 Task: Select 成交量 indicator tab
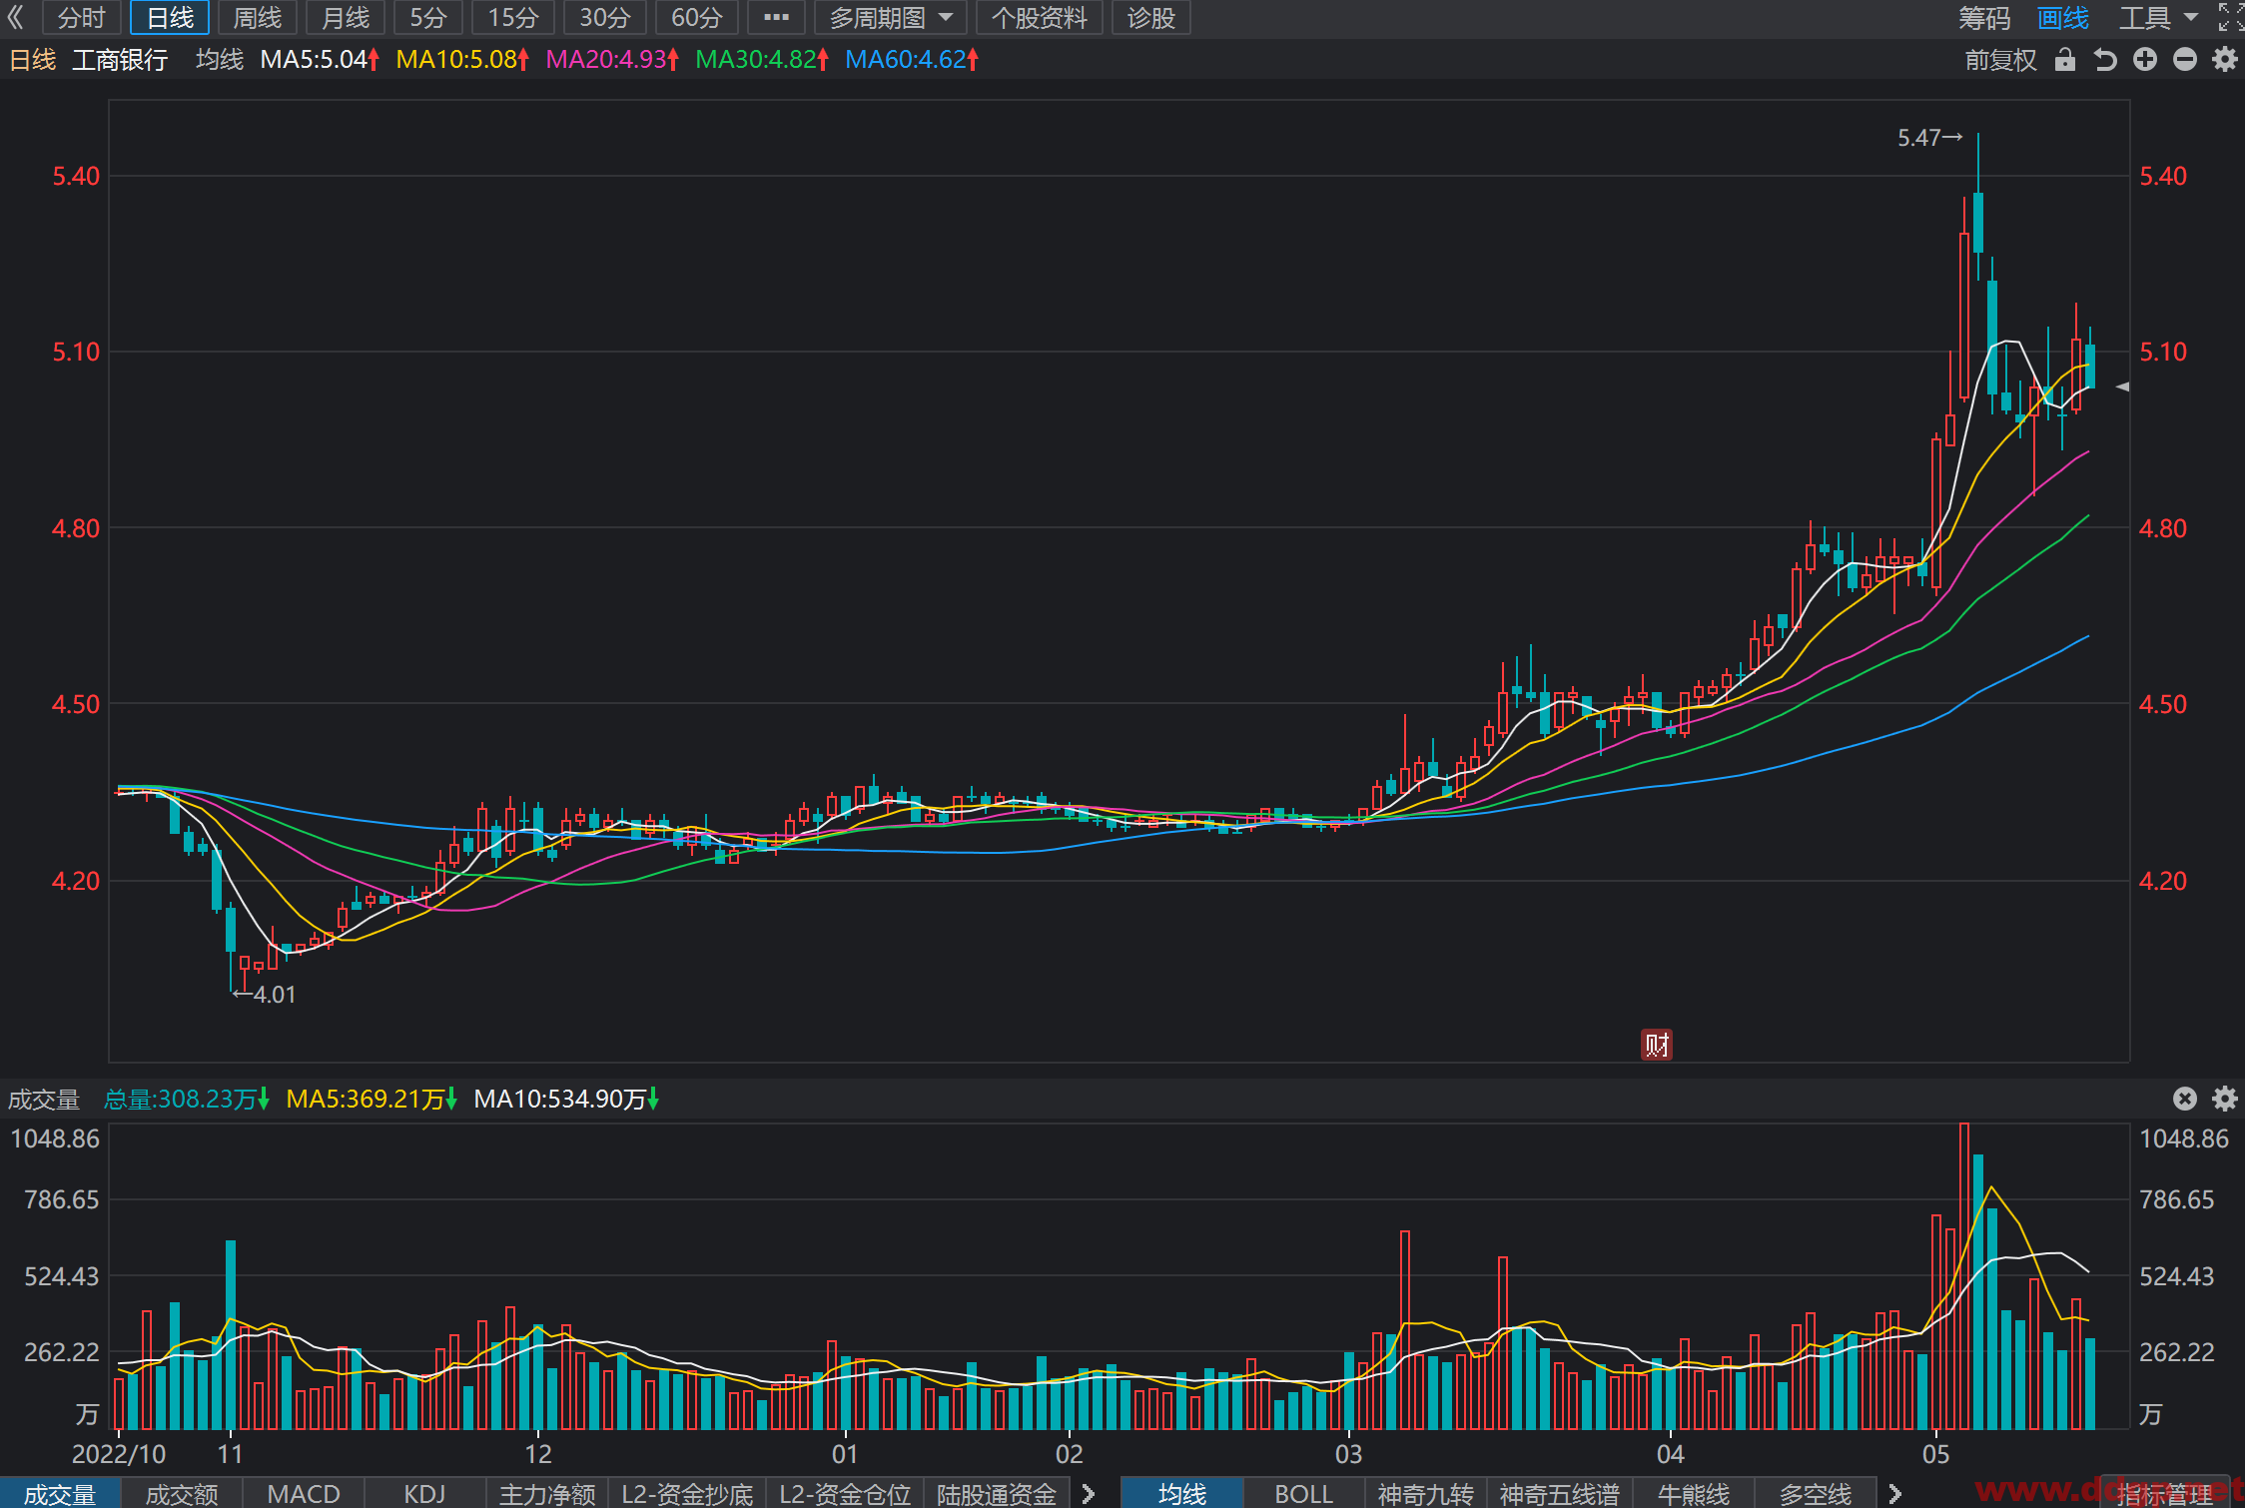pos(60,1494)
